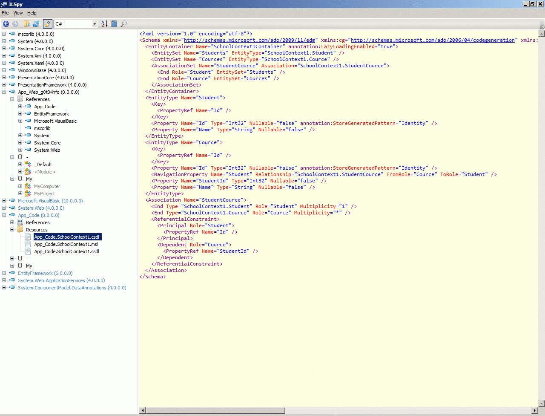Click the Forward navigation arrow
The height and width of the screenshot is (416, 545).
tap(15, 24)
